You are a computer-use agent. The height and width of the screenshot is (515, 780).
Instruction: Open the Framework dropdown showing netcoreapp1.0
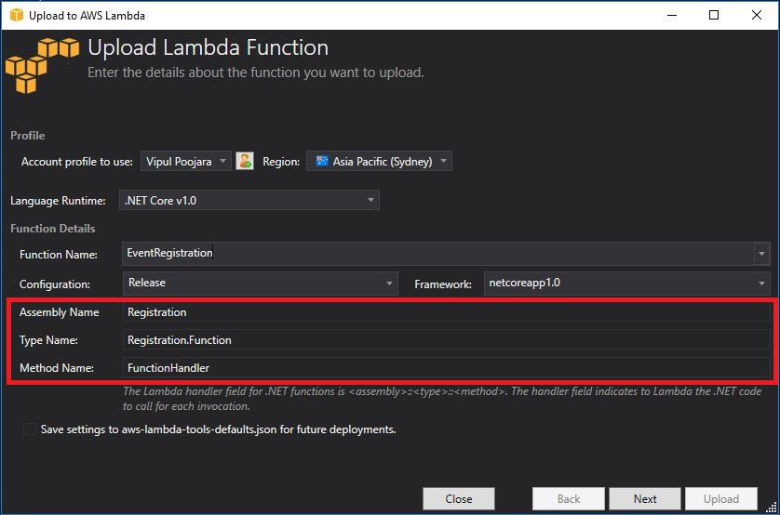(626, 284)
